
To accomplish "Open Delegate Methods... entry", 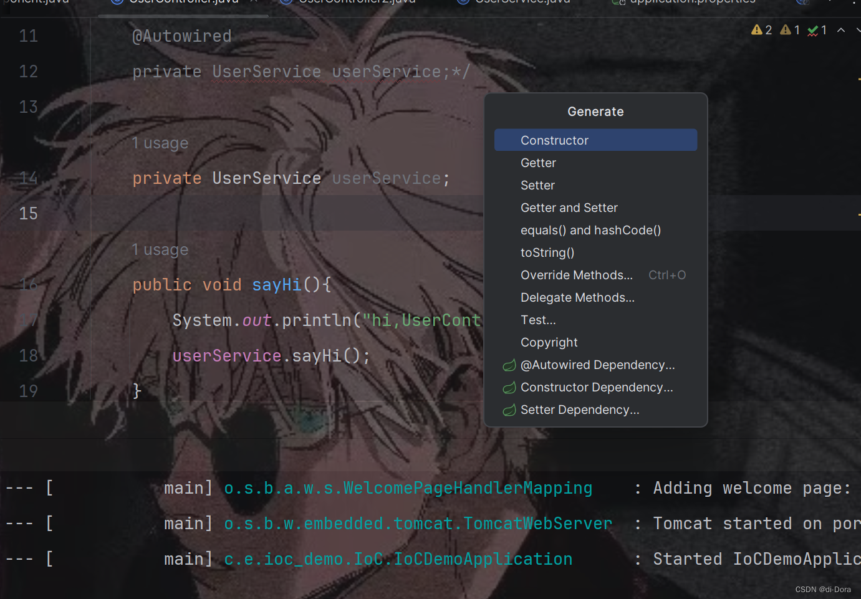I will (595, 297).
